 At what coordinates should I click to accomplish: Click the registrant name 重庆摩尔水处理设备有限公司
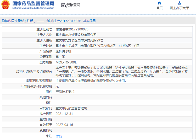[x=76, y=35]
